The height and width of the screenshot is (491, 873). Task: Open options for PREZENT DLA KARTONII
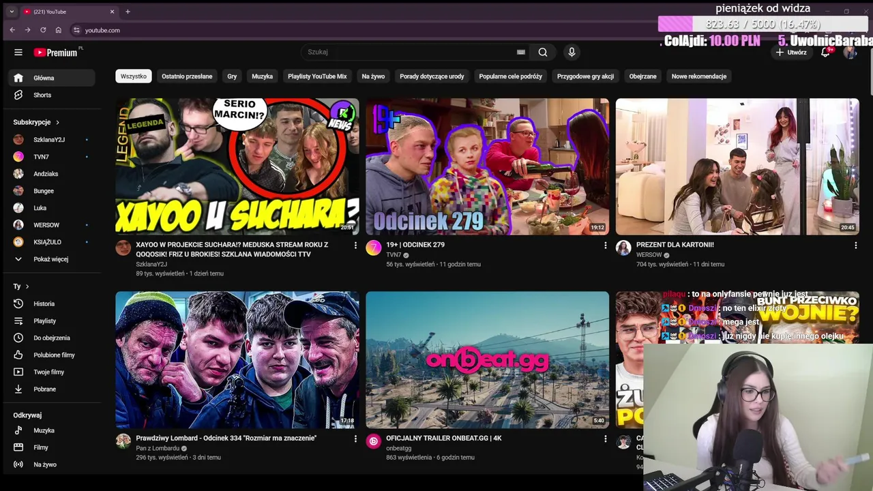pyautogui.click(x=855, y=245)
